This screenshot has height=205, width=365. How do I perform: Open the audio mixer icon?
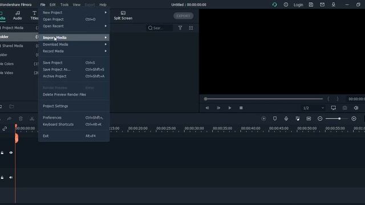tap(298, 118)
